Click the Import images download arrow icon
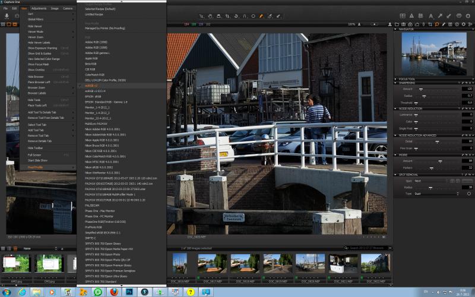Image resolution: width=475 pixels, height=297 pixels. [x=7, y=16]
